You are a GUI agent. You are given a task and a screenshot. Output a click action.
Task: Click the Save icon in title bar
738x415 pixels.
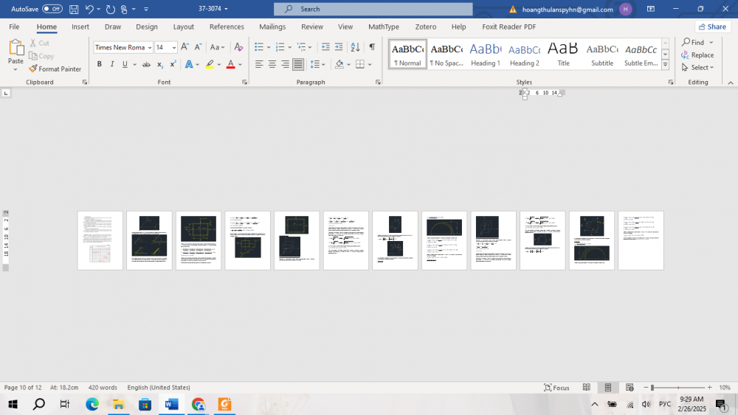click(x=74, y=9)
